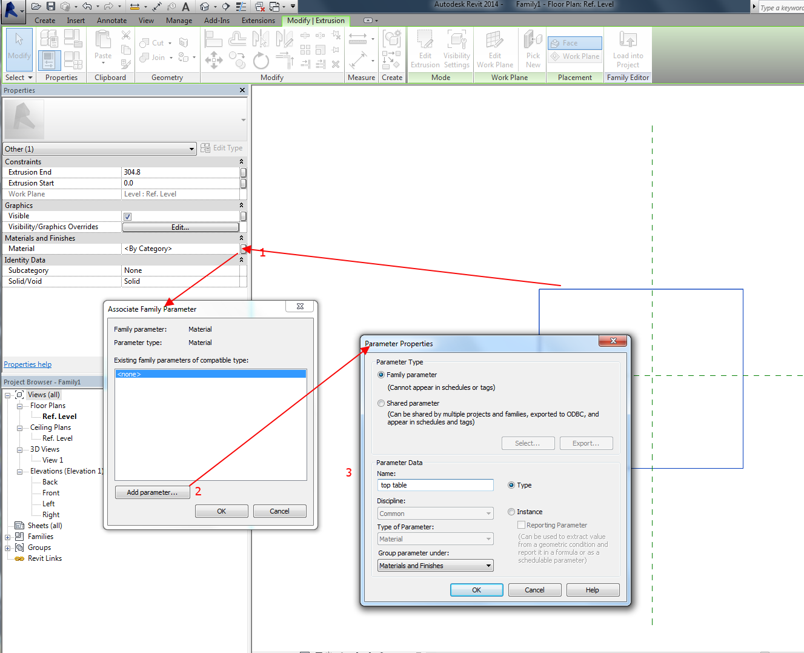
Task: Click the Pick New work plane icon
Action: (x=533, y=49)
